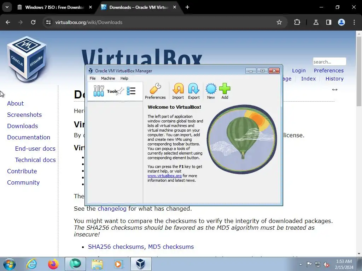362x271 pixels.
Task: Click the muted volume speaker tray icon
Action: pos(326,264)
